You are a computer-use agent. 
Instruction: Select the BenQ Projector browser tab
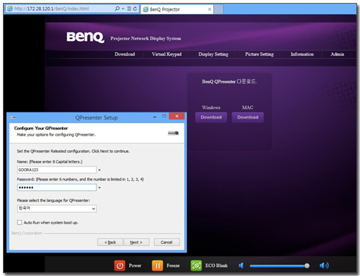tap(177, 10)
